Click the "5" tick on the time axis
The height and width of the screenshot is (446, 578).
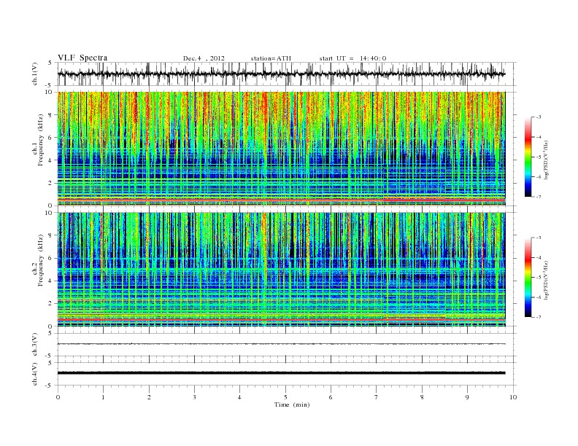pyautogui.click(x=285, y=397)
